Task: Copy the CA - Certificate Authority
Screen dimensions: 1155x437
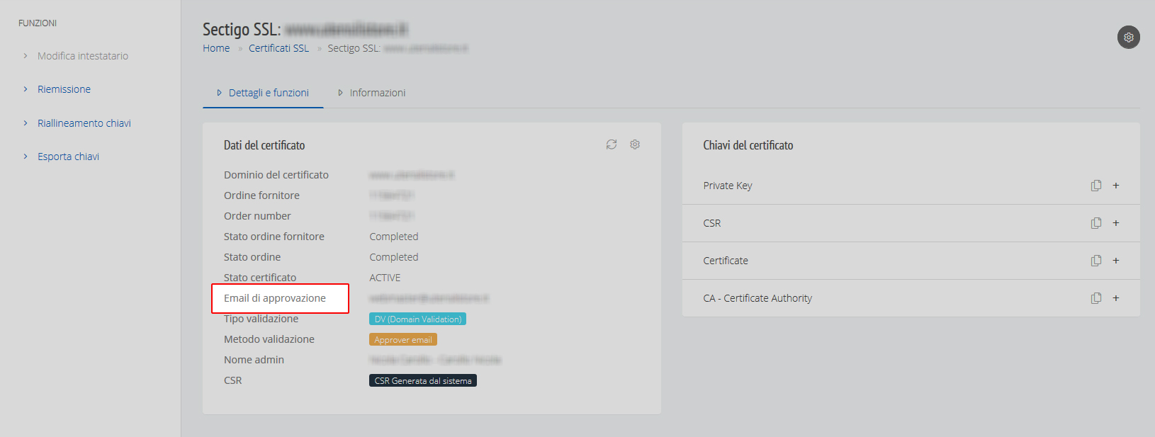Action: click(x=1096, y=298)
